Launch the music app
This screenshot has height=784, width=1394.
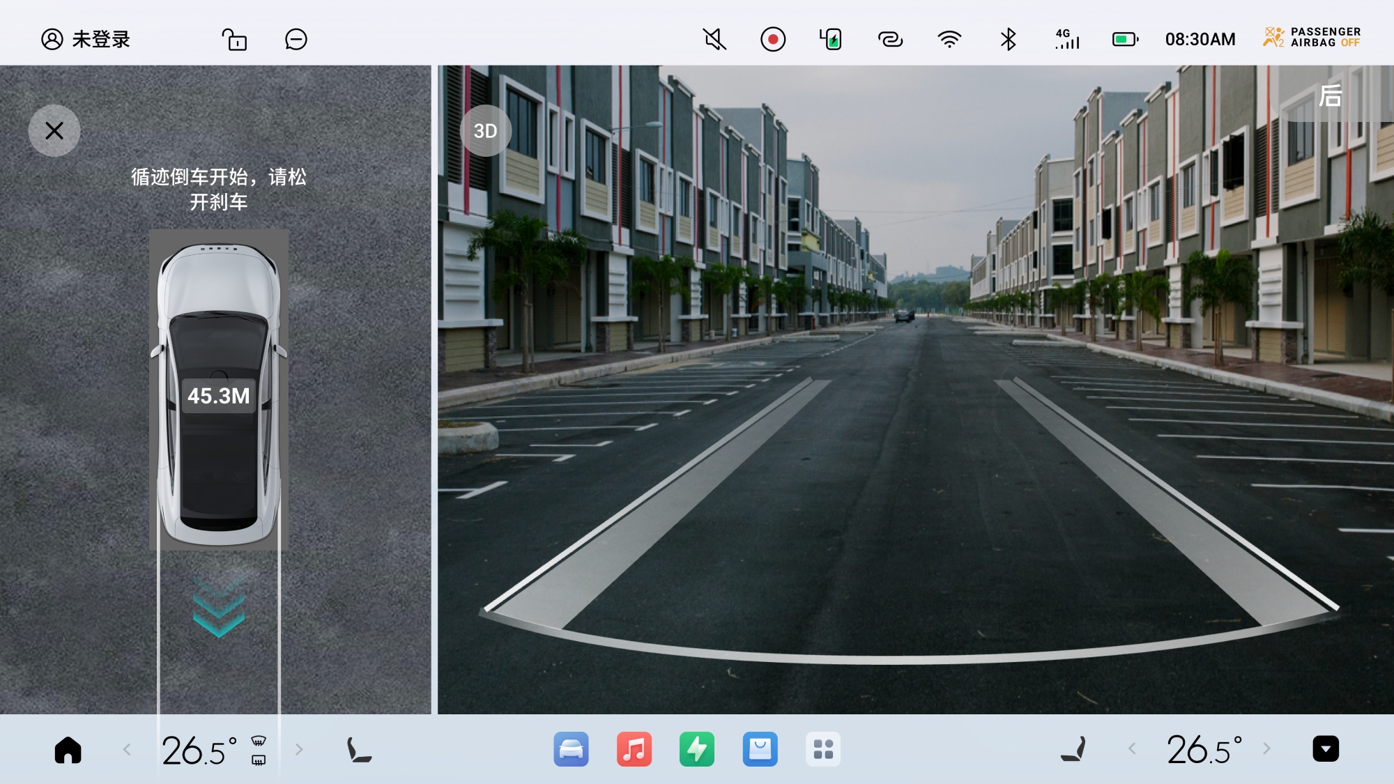pos(634,750)
